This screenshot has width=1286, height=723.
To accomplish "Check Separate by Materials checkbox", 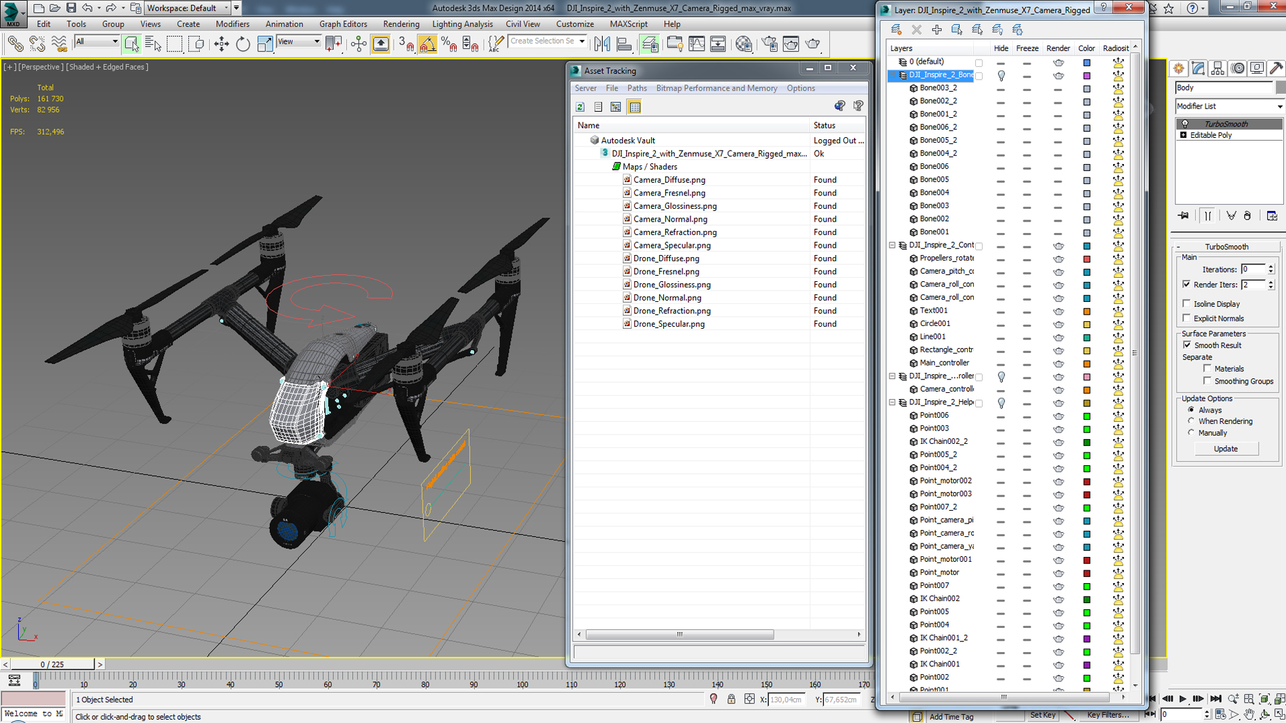I will click(x=1208, y=368).
